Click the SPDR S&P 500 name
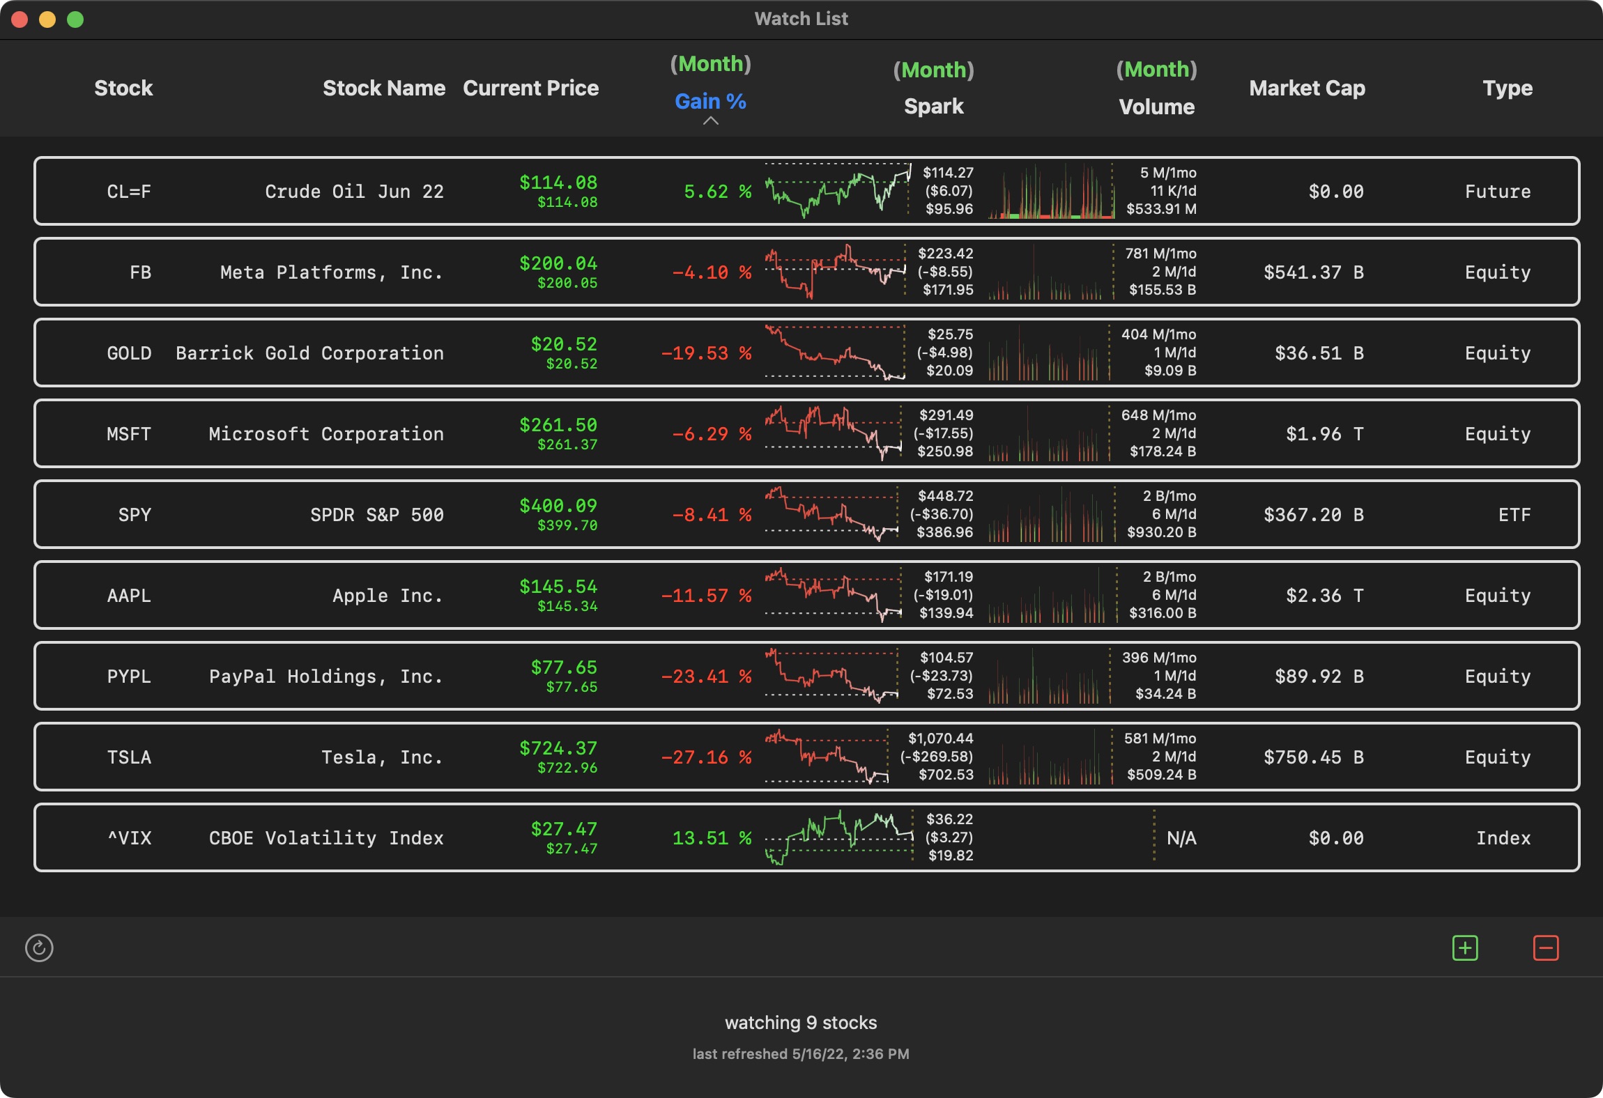The image size is (1603, 1098). click(x=377, y=515)
